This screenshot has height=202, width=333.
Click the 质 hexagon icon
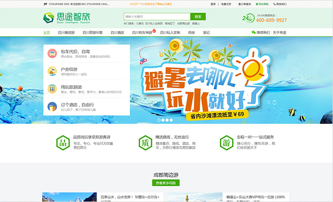click(x=145, y=143)
